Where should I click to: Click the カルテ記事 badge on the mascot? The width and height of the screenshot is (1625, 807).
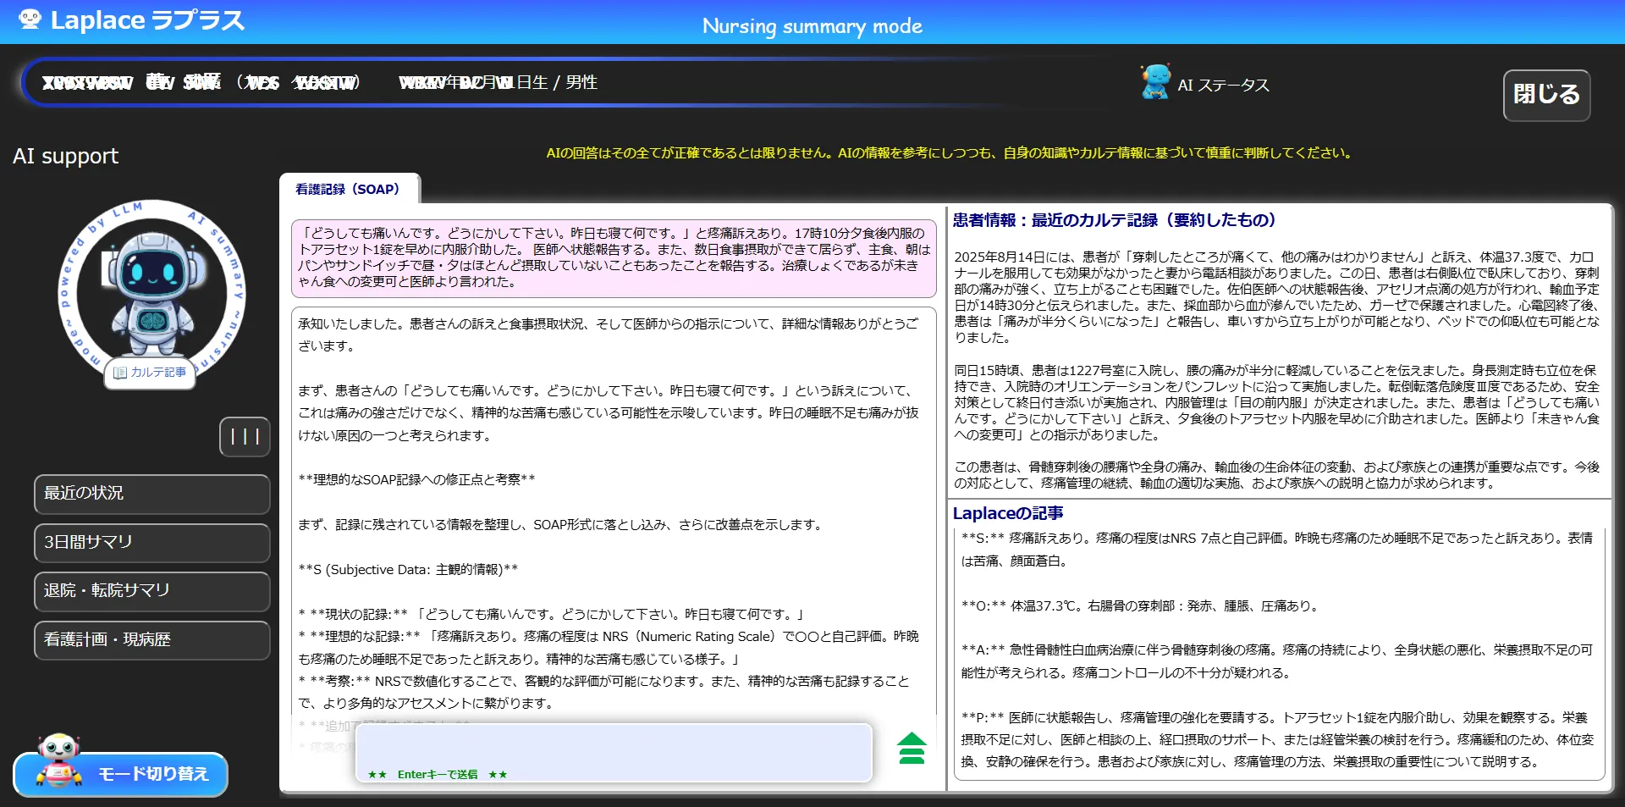click(149, 372)
